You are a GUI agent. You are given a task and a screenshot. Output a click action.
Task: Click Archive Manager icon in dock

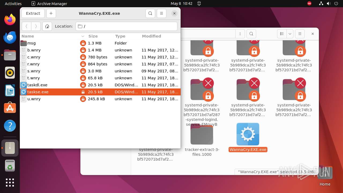point(10,148)
